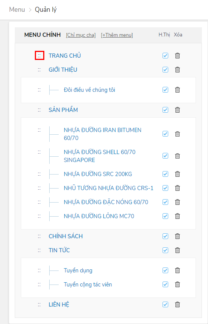Toggle visibility checkbox for CHÍNH SÁCH
Screen dimensions: 208x324
(165, 236)
